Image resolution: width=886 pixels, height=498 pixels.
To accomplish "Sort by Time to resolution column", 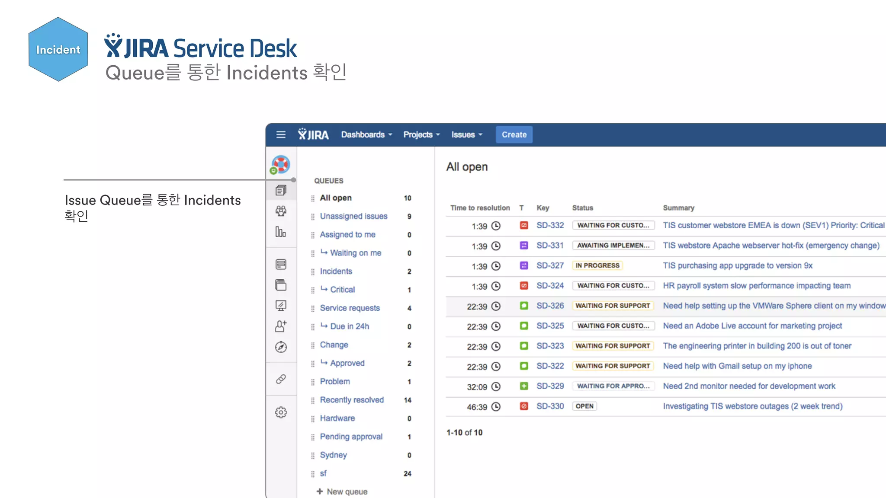I will click(x=480, y=208).
